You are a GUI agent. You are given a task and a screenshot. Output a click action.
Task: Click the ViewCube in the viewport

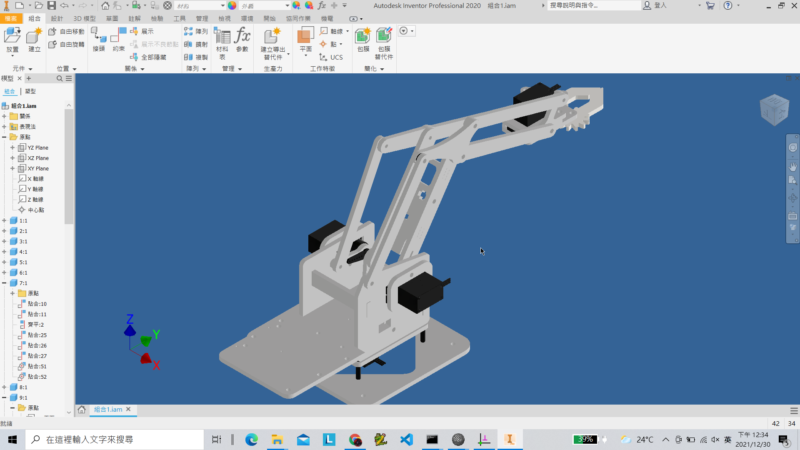(x=775, y=110)
